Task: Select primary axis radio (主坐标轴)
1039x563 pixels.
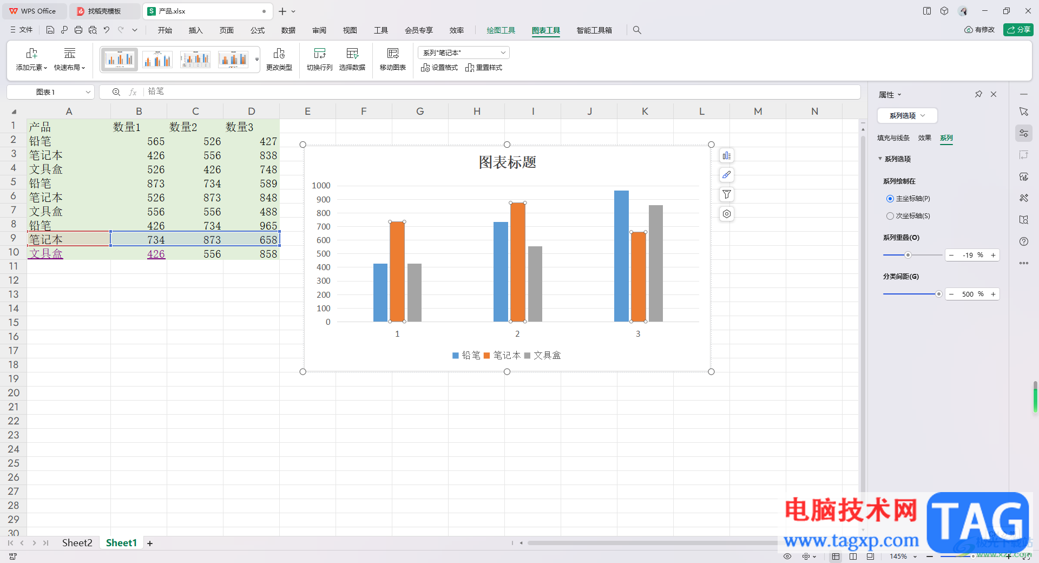Action: tap(890, 199)
